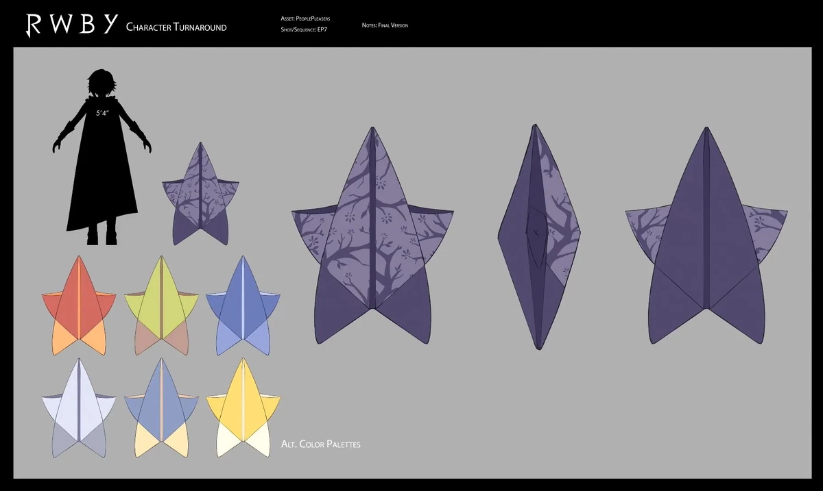Viewport: 823px width, 491px height.
Task: Pick the yellow star with white tips
Action: [243, 407]
